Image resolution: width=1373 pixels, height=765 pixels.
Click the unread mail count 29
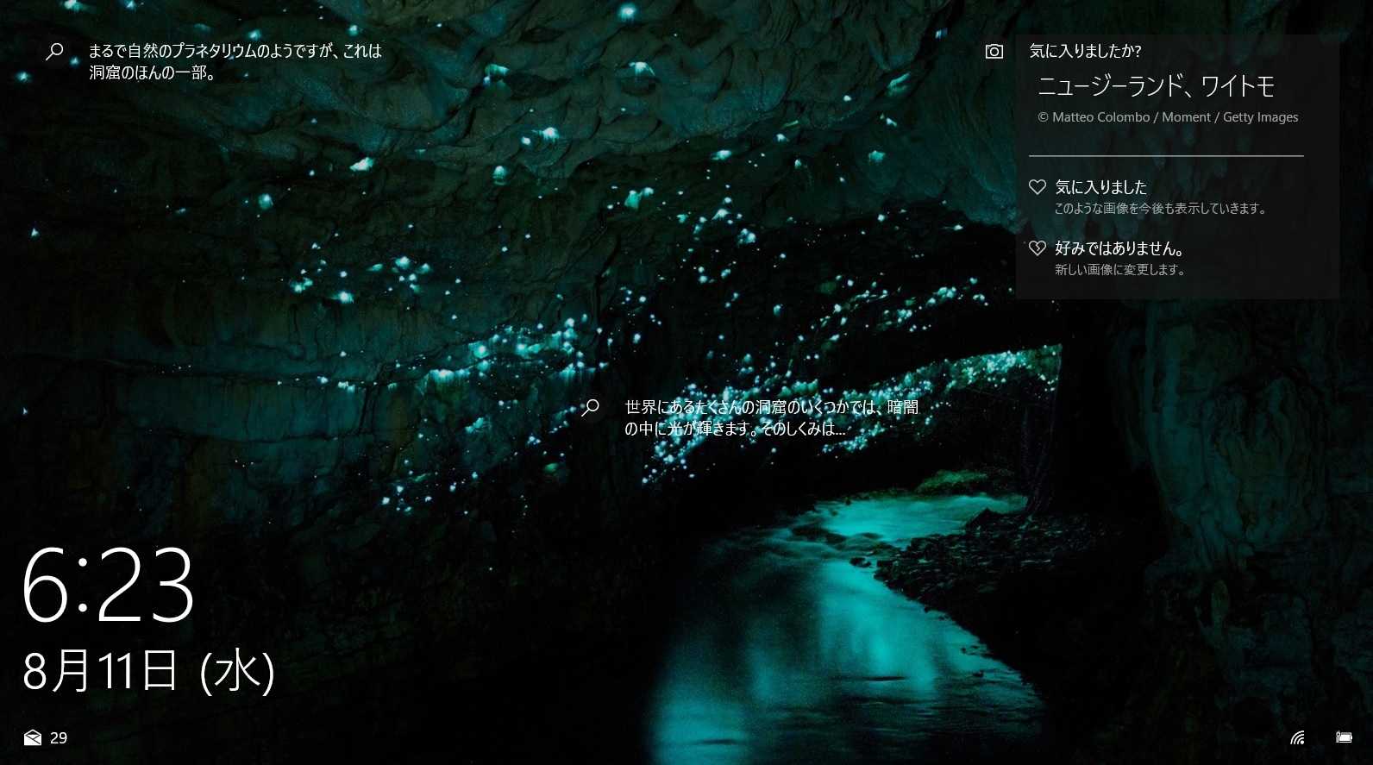click(x=59, y=737)
